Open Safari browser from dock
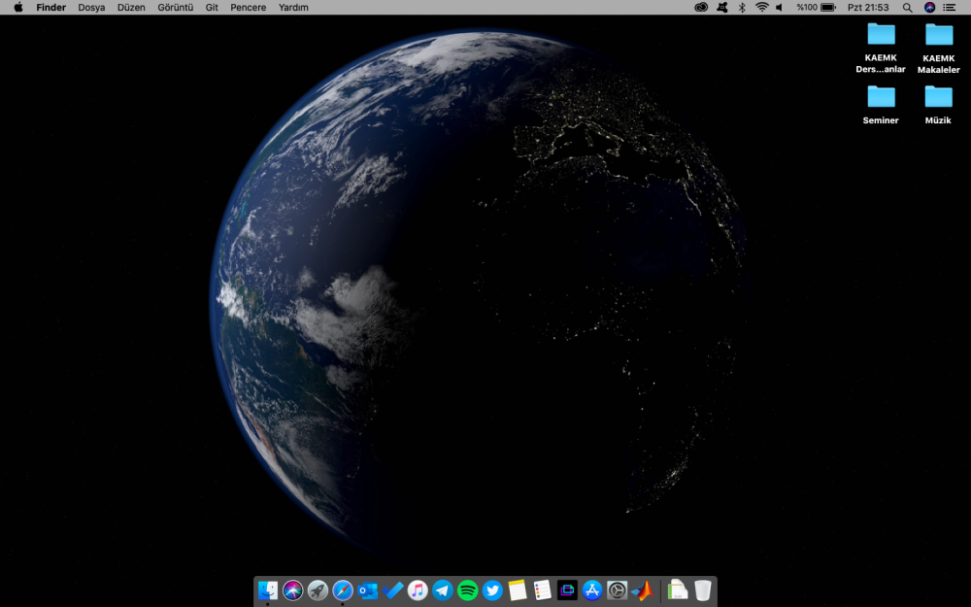971x607 pixels. click(343, 590)
